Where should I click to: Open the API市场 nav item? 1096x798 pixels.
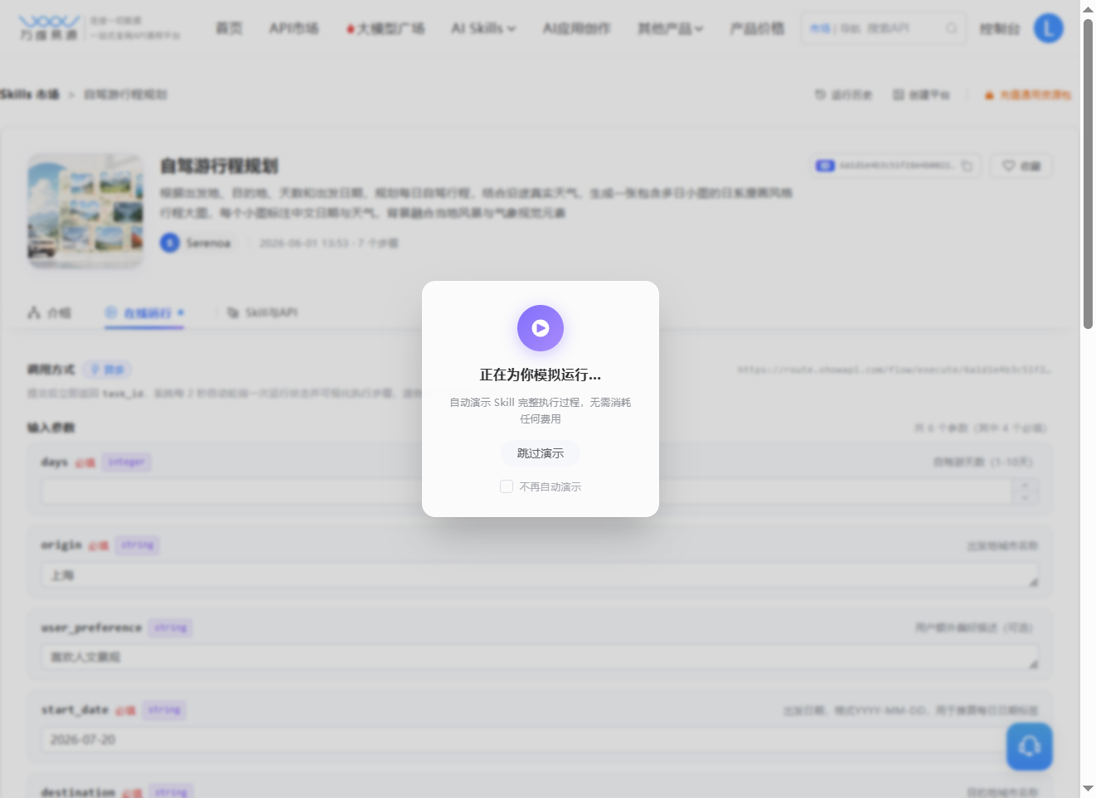[293, 28]
